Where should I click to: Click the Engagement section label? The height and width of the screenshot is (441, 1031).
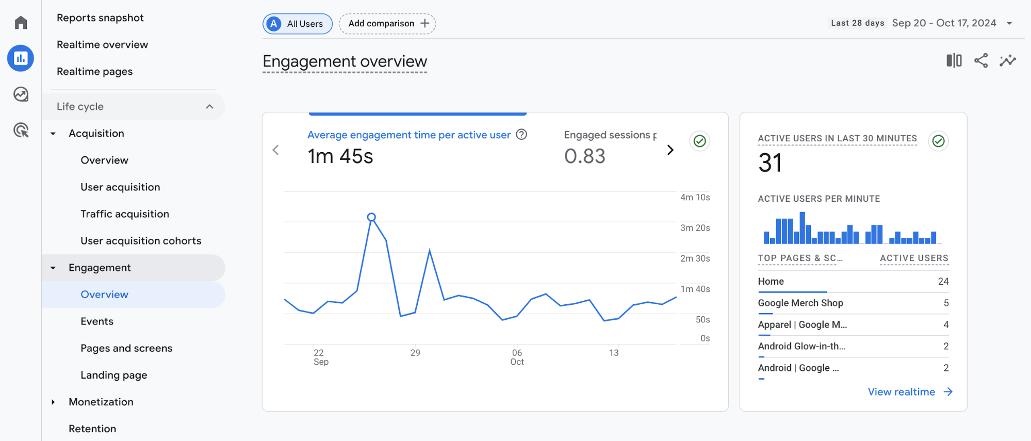pyautogui.click(x=100, y=268)
